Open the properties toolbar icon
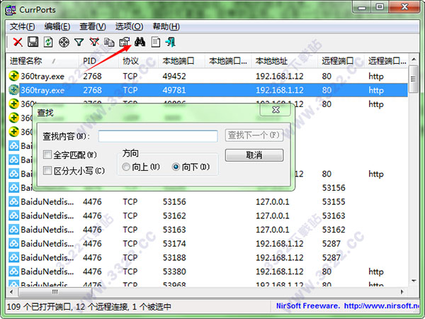Image resolution: width=425 pixels, height=319 pixels. [125, 42]
